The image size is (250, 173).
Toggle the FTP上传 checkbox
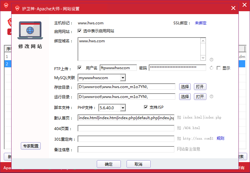(79, 68)
